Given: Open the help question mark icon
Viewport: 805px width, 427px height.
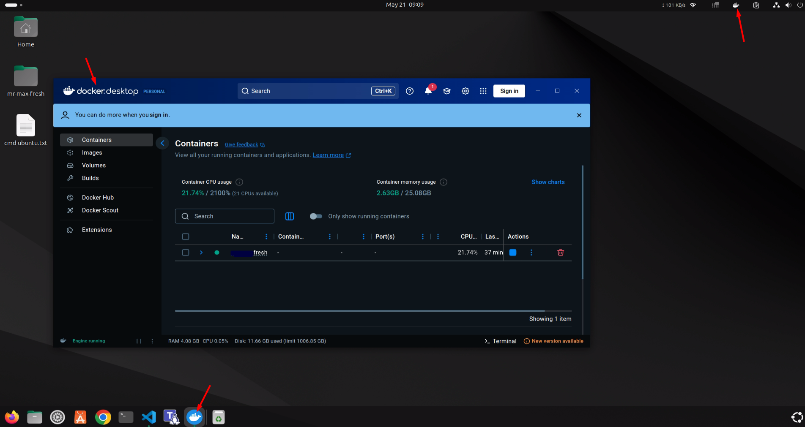Looking at the screenshot, I should (409, 91).
